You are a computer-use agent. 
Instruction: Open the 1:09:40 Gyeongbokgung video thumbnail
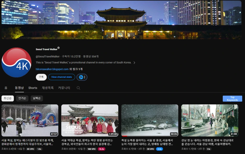[90, 121]
